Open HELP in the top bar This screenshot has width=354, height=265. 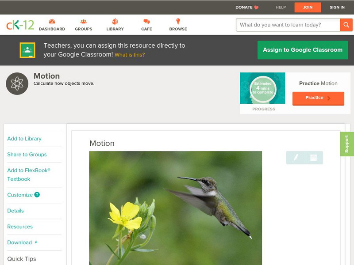[281, 7]
